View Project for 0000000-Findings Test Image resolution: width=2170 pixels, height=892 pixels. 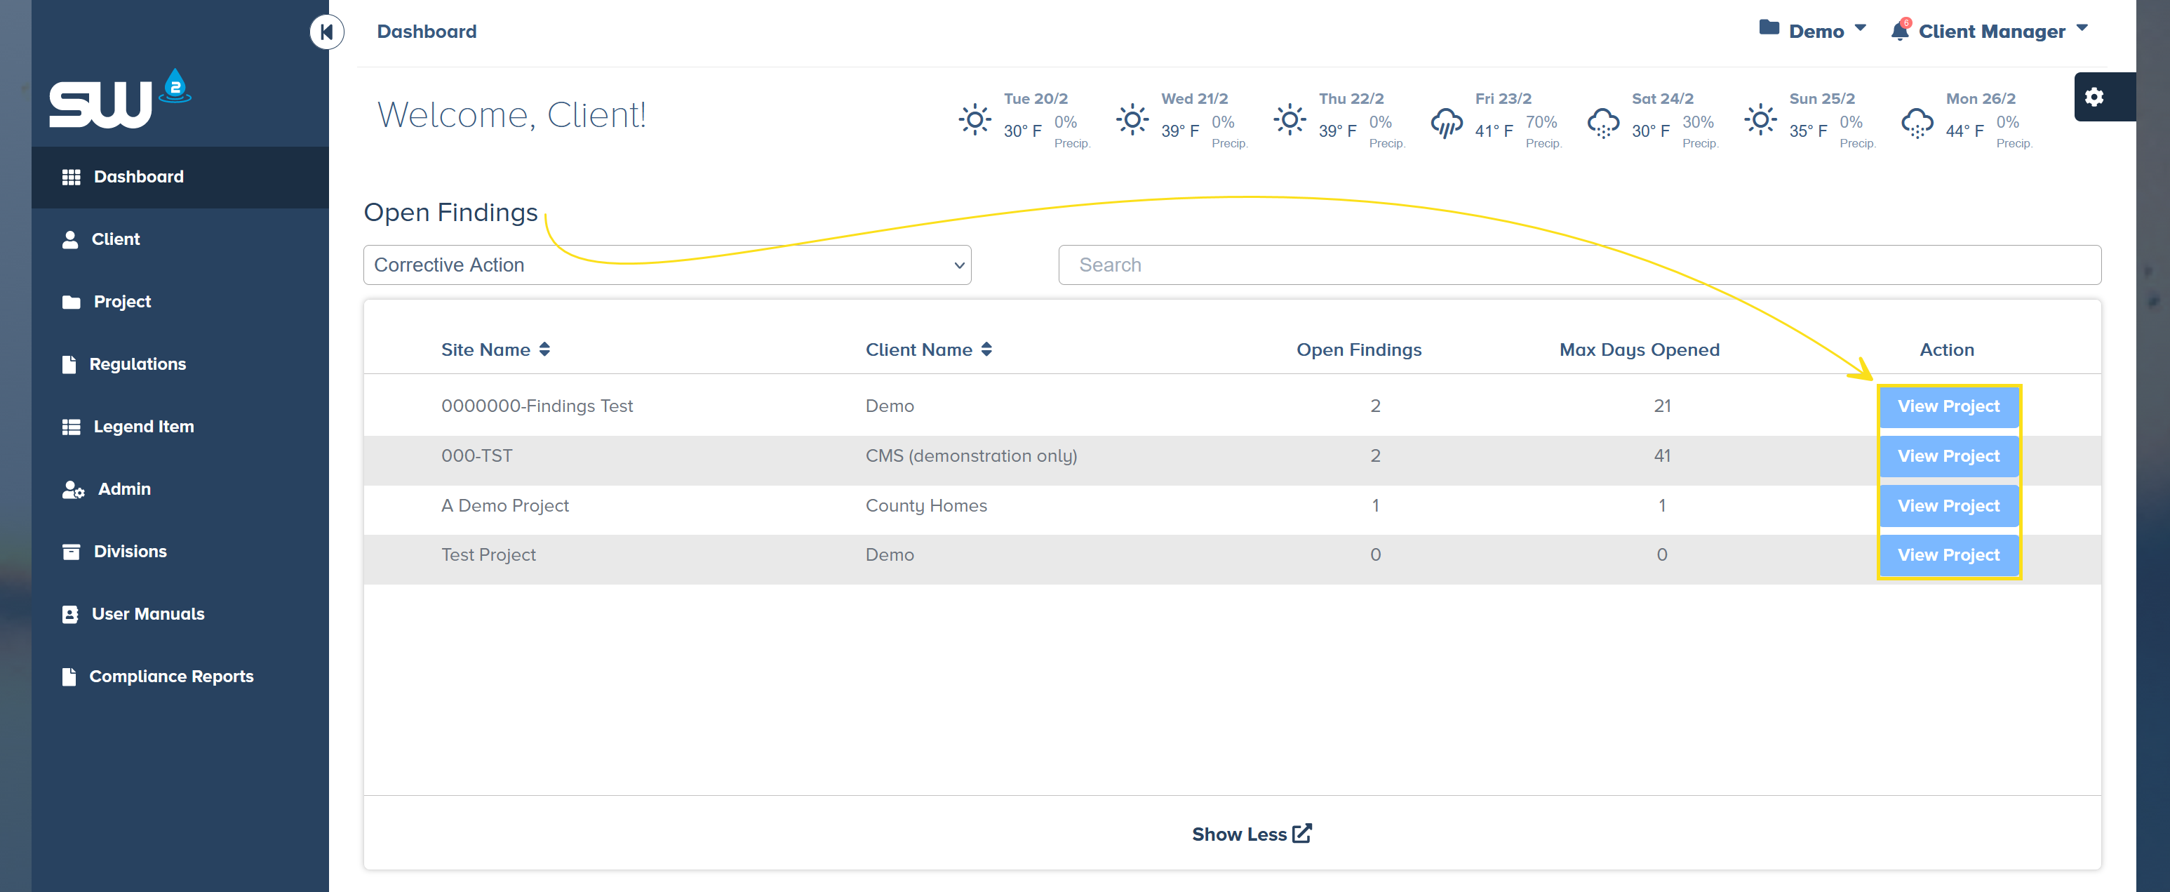[1948, 406]
